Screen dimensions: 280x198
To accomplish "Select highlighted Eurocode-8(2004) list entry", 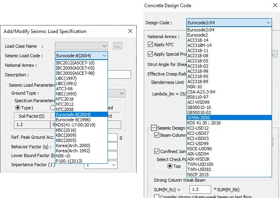I will [81, 115].
